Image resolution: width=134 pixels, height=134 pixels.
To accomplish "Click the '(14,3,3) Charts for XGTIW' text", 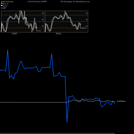I will [37, 2].
